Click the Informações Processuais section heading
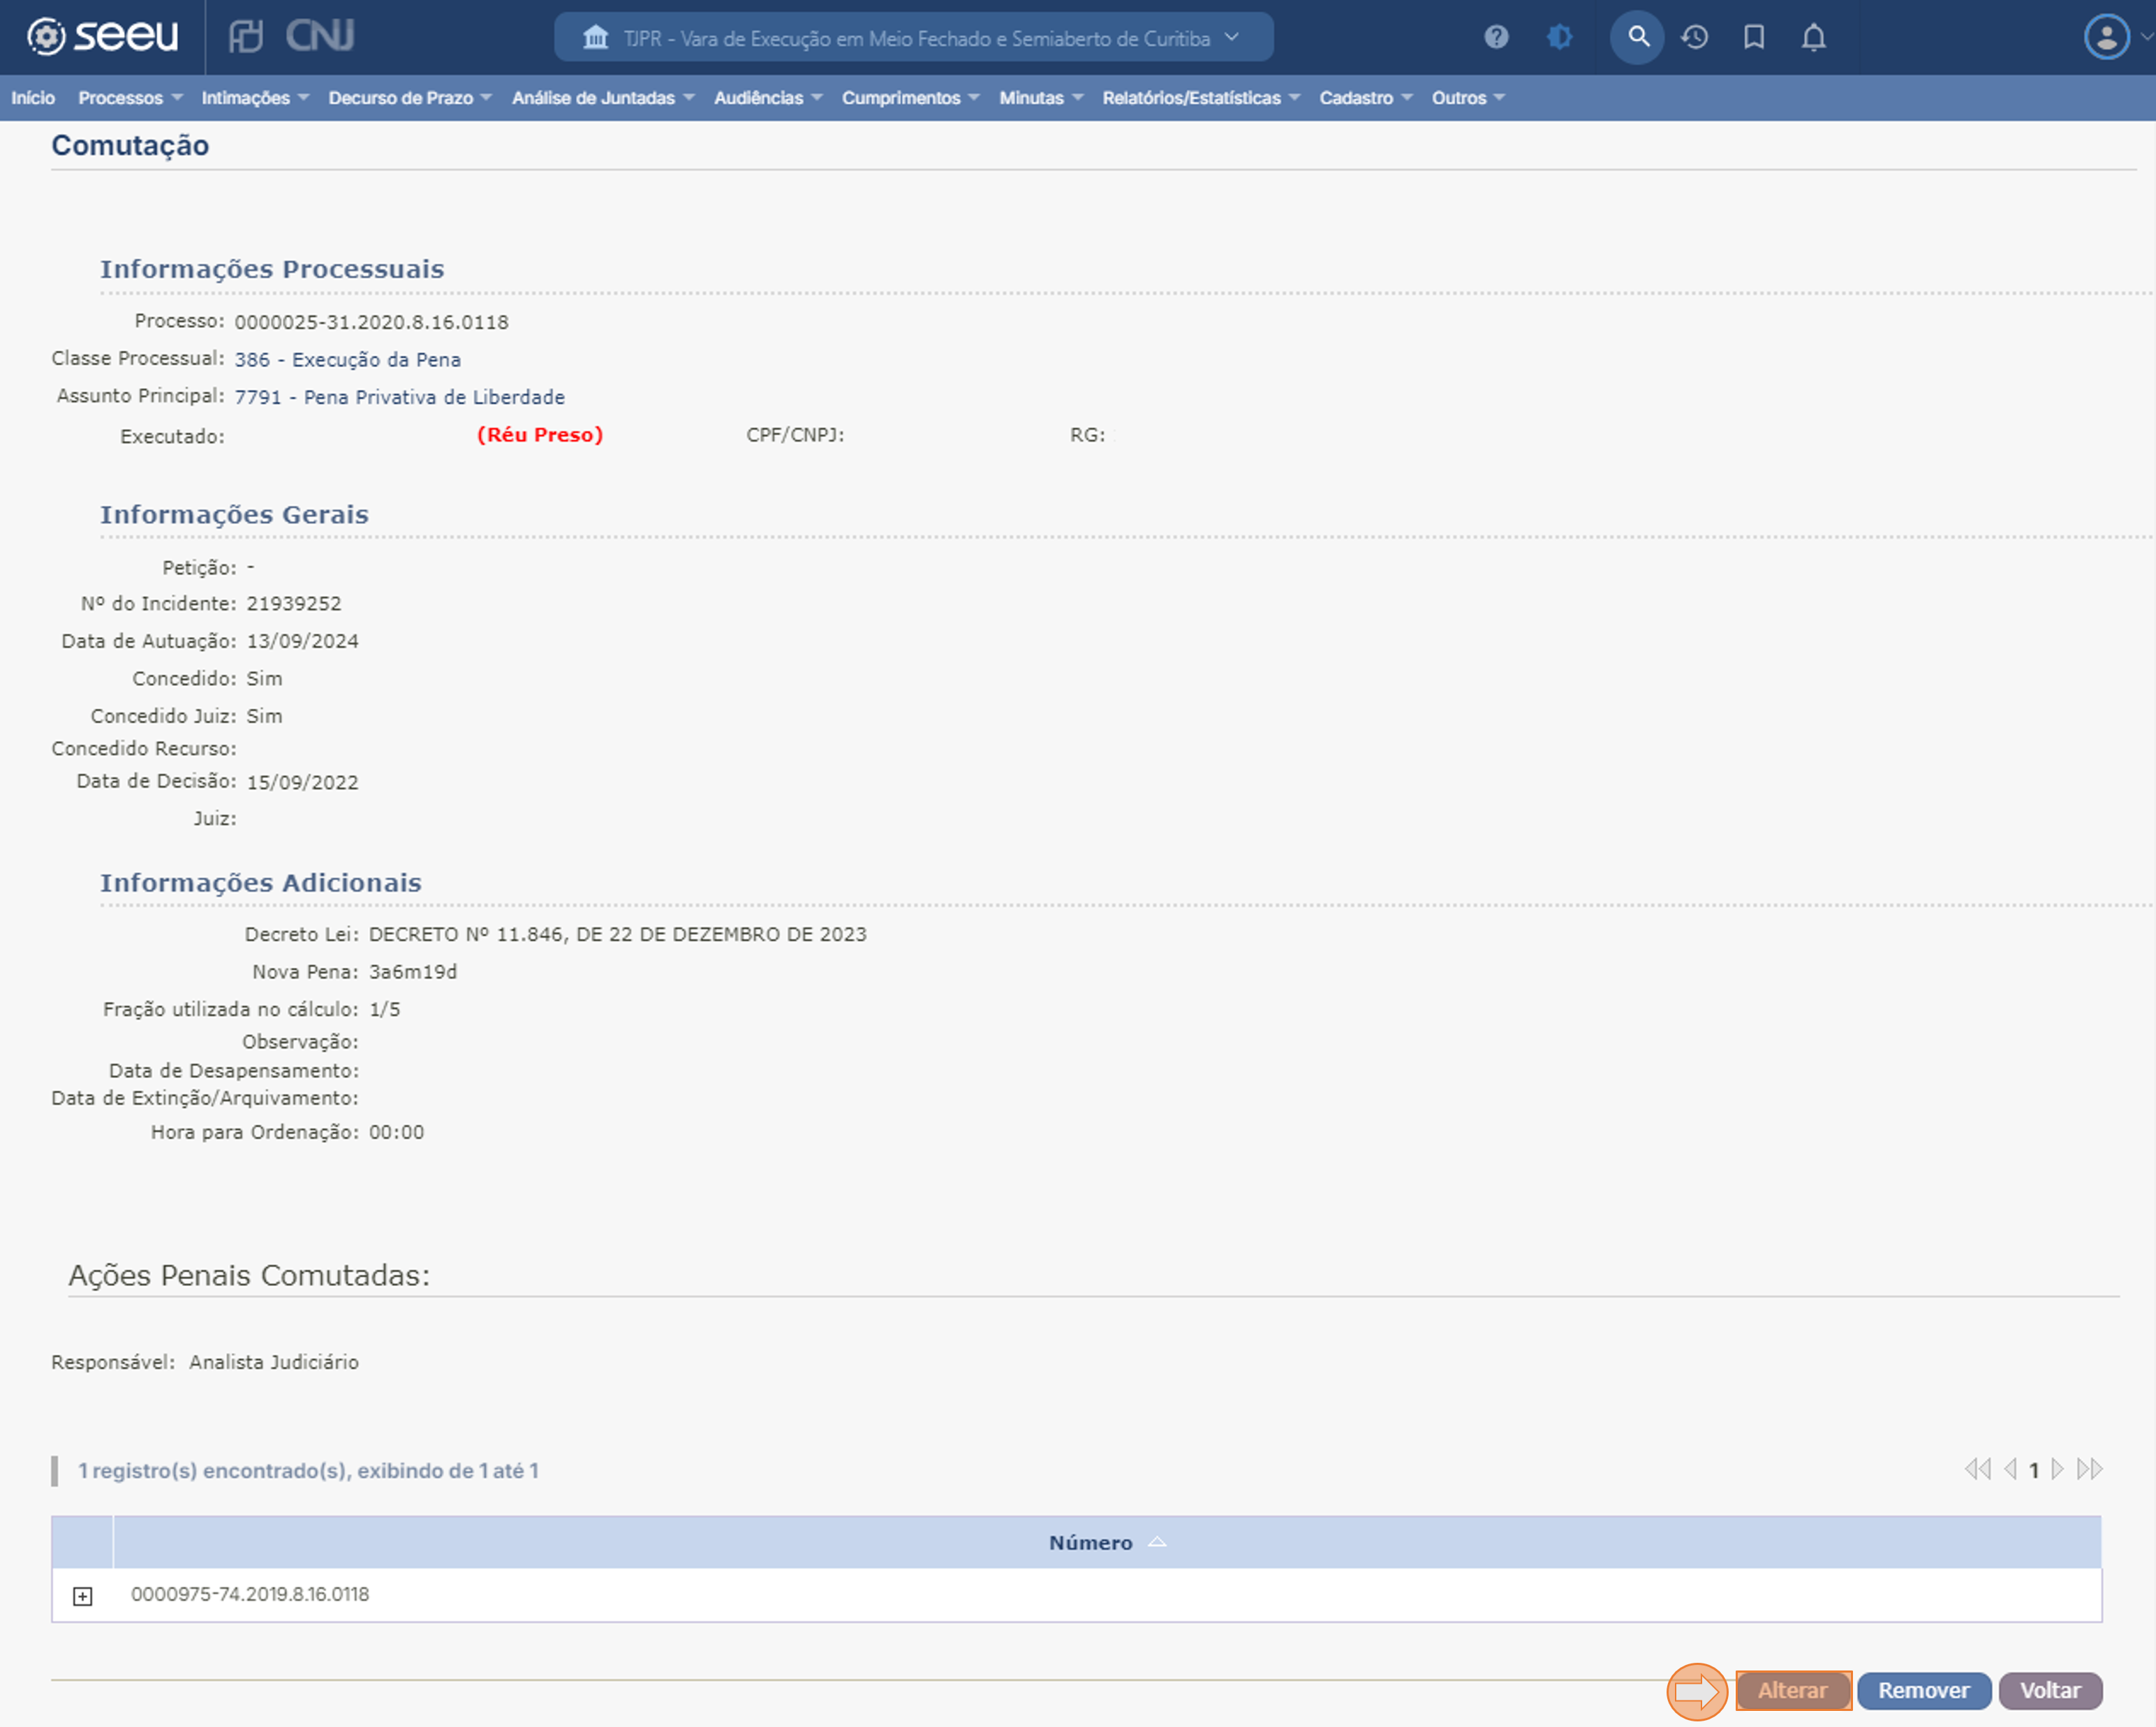 [x=272, y=269]
